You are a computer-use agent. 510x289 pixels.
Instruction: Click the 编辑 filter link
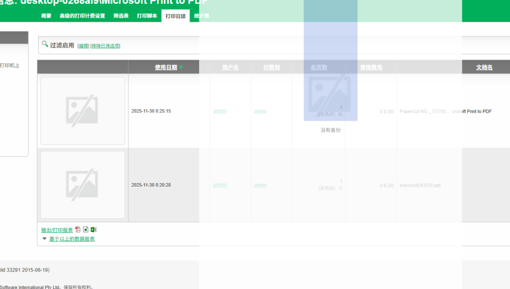pyautogui.click(x=83, y=46)
